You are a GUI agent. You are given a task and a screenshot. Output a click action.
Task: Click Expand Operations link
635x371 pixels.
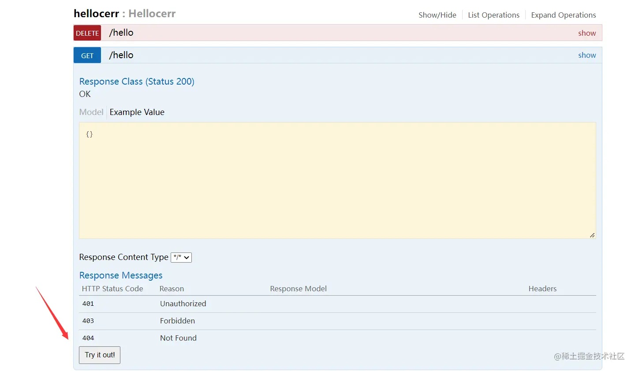563,15
